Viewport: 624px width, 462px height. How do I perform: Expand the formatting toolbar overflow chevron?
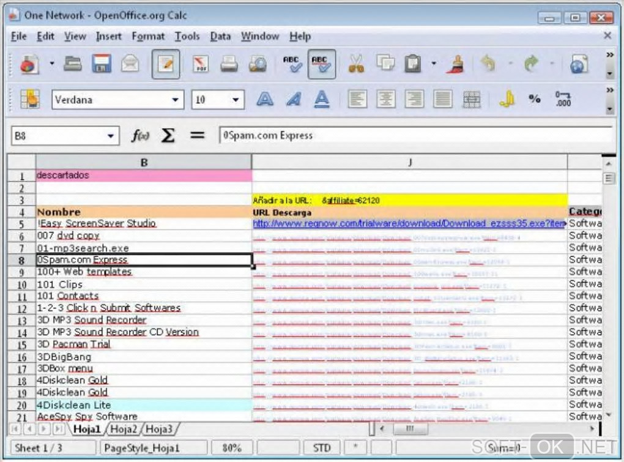coord(610,91)
